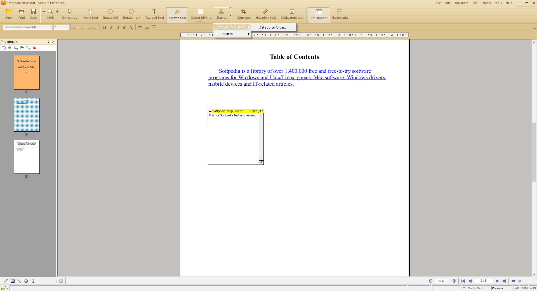Apply subscript formatting
537x291 pixels.
pos(131,27)
